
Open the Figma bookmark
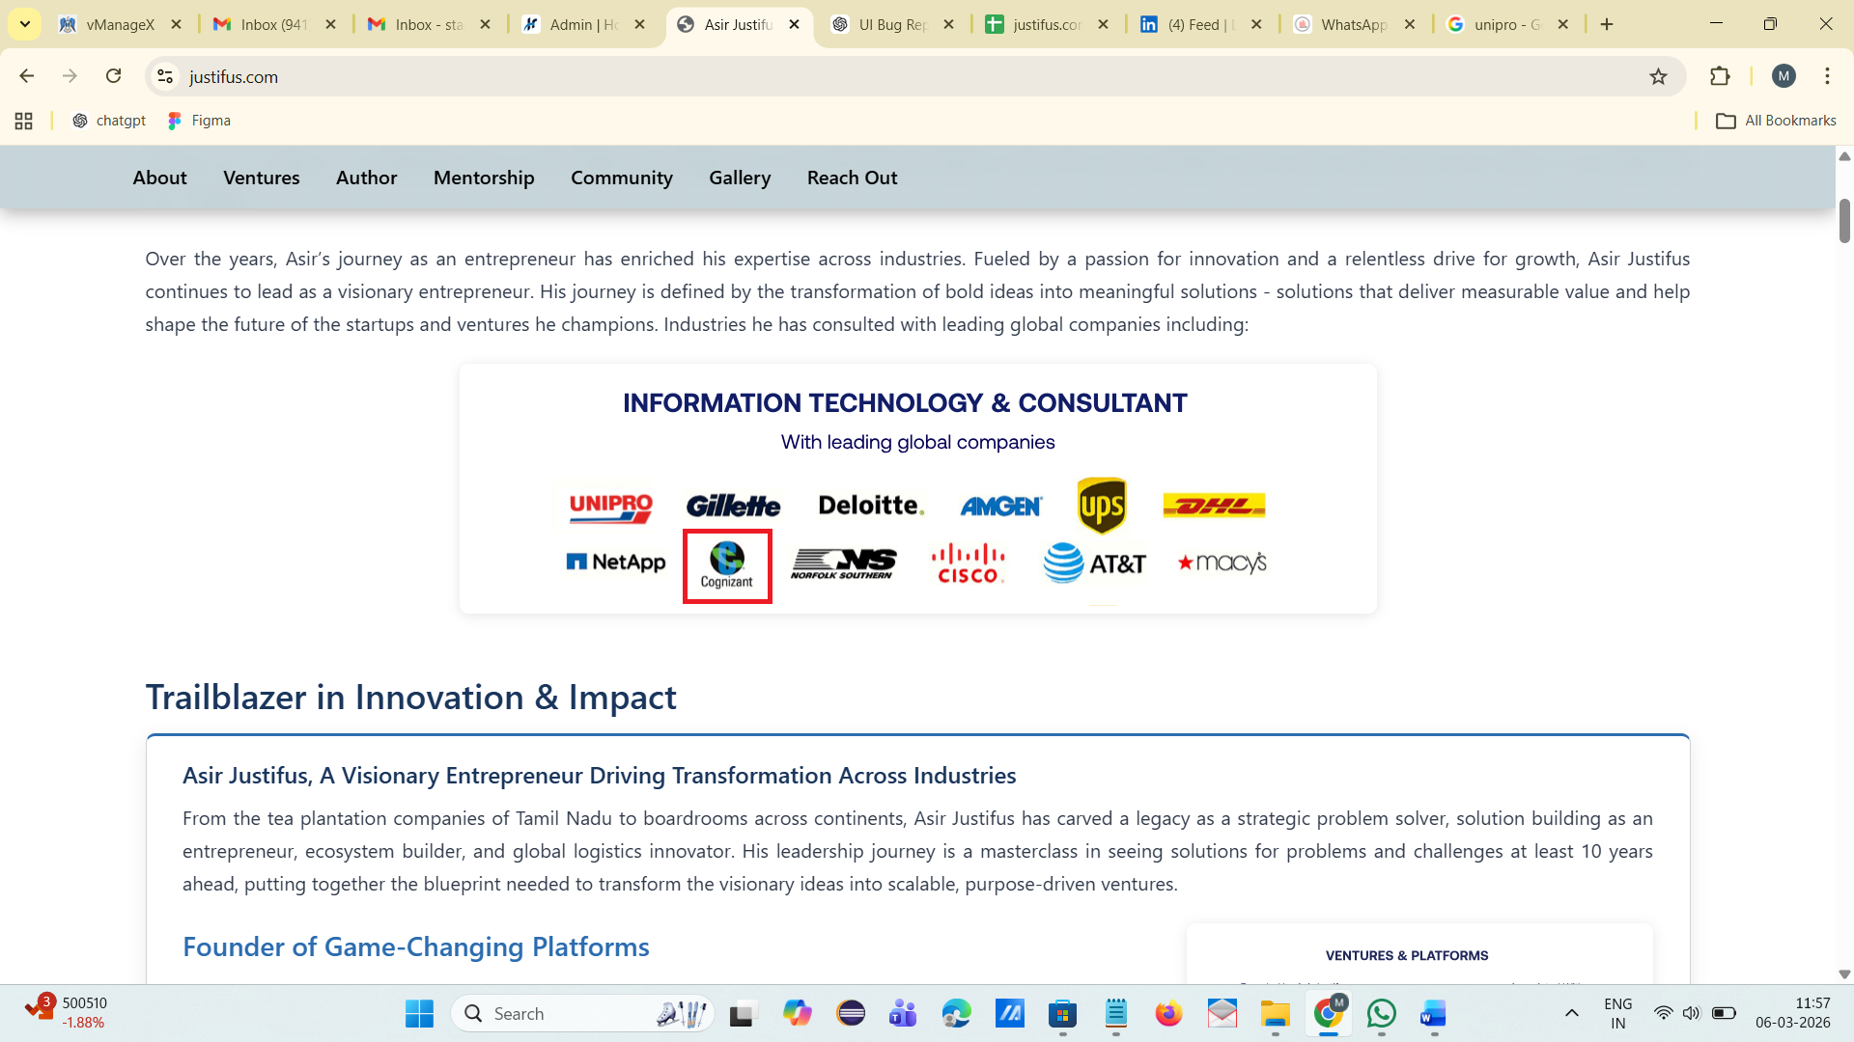click(199, 121)
